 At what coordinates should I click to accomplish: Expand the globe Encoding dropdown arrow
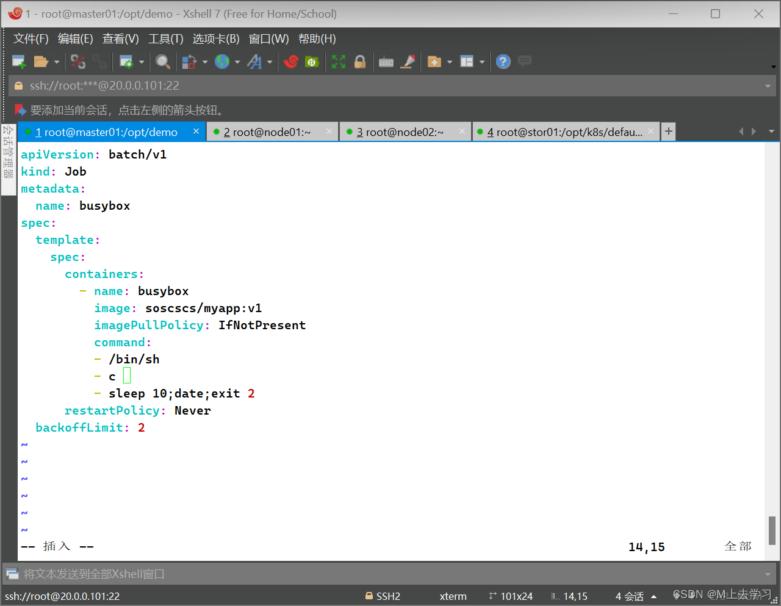pos(237,62)
